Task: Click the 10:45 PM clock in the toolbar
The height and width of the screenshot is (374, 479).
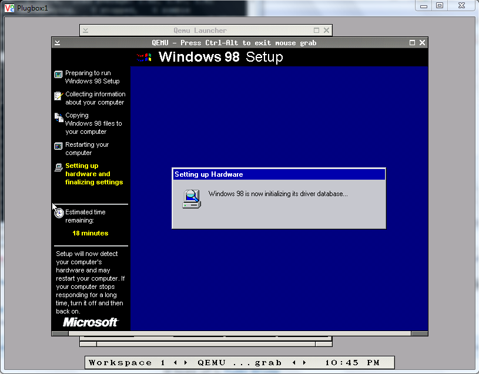Action: (352, 363)
